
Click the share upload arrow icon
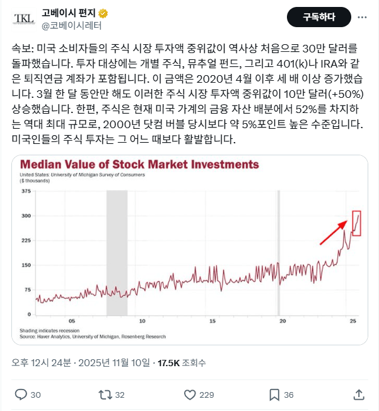point(359,395)
